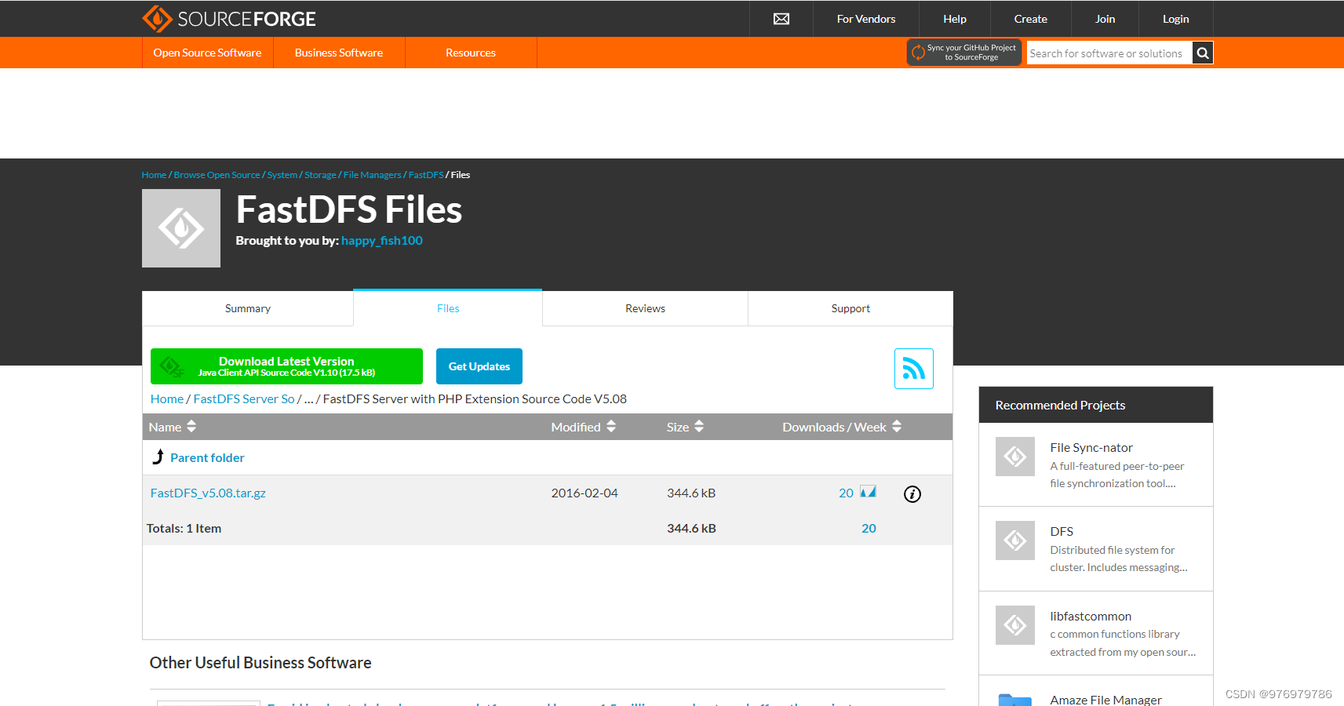Screen dimensions: 1344x706
Task: Focus the software search field
Action: 1109,53
